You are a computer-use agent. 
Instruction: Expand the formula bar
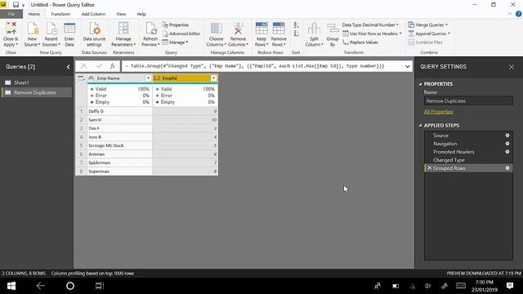click(x=407, y=66)
